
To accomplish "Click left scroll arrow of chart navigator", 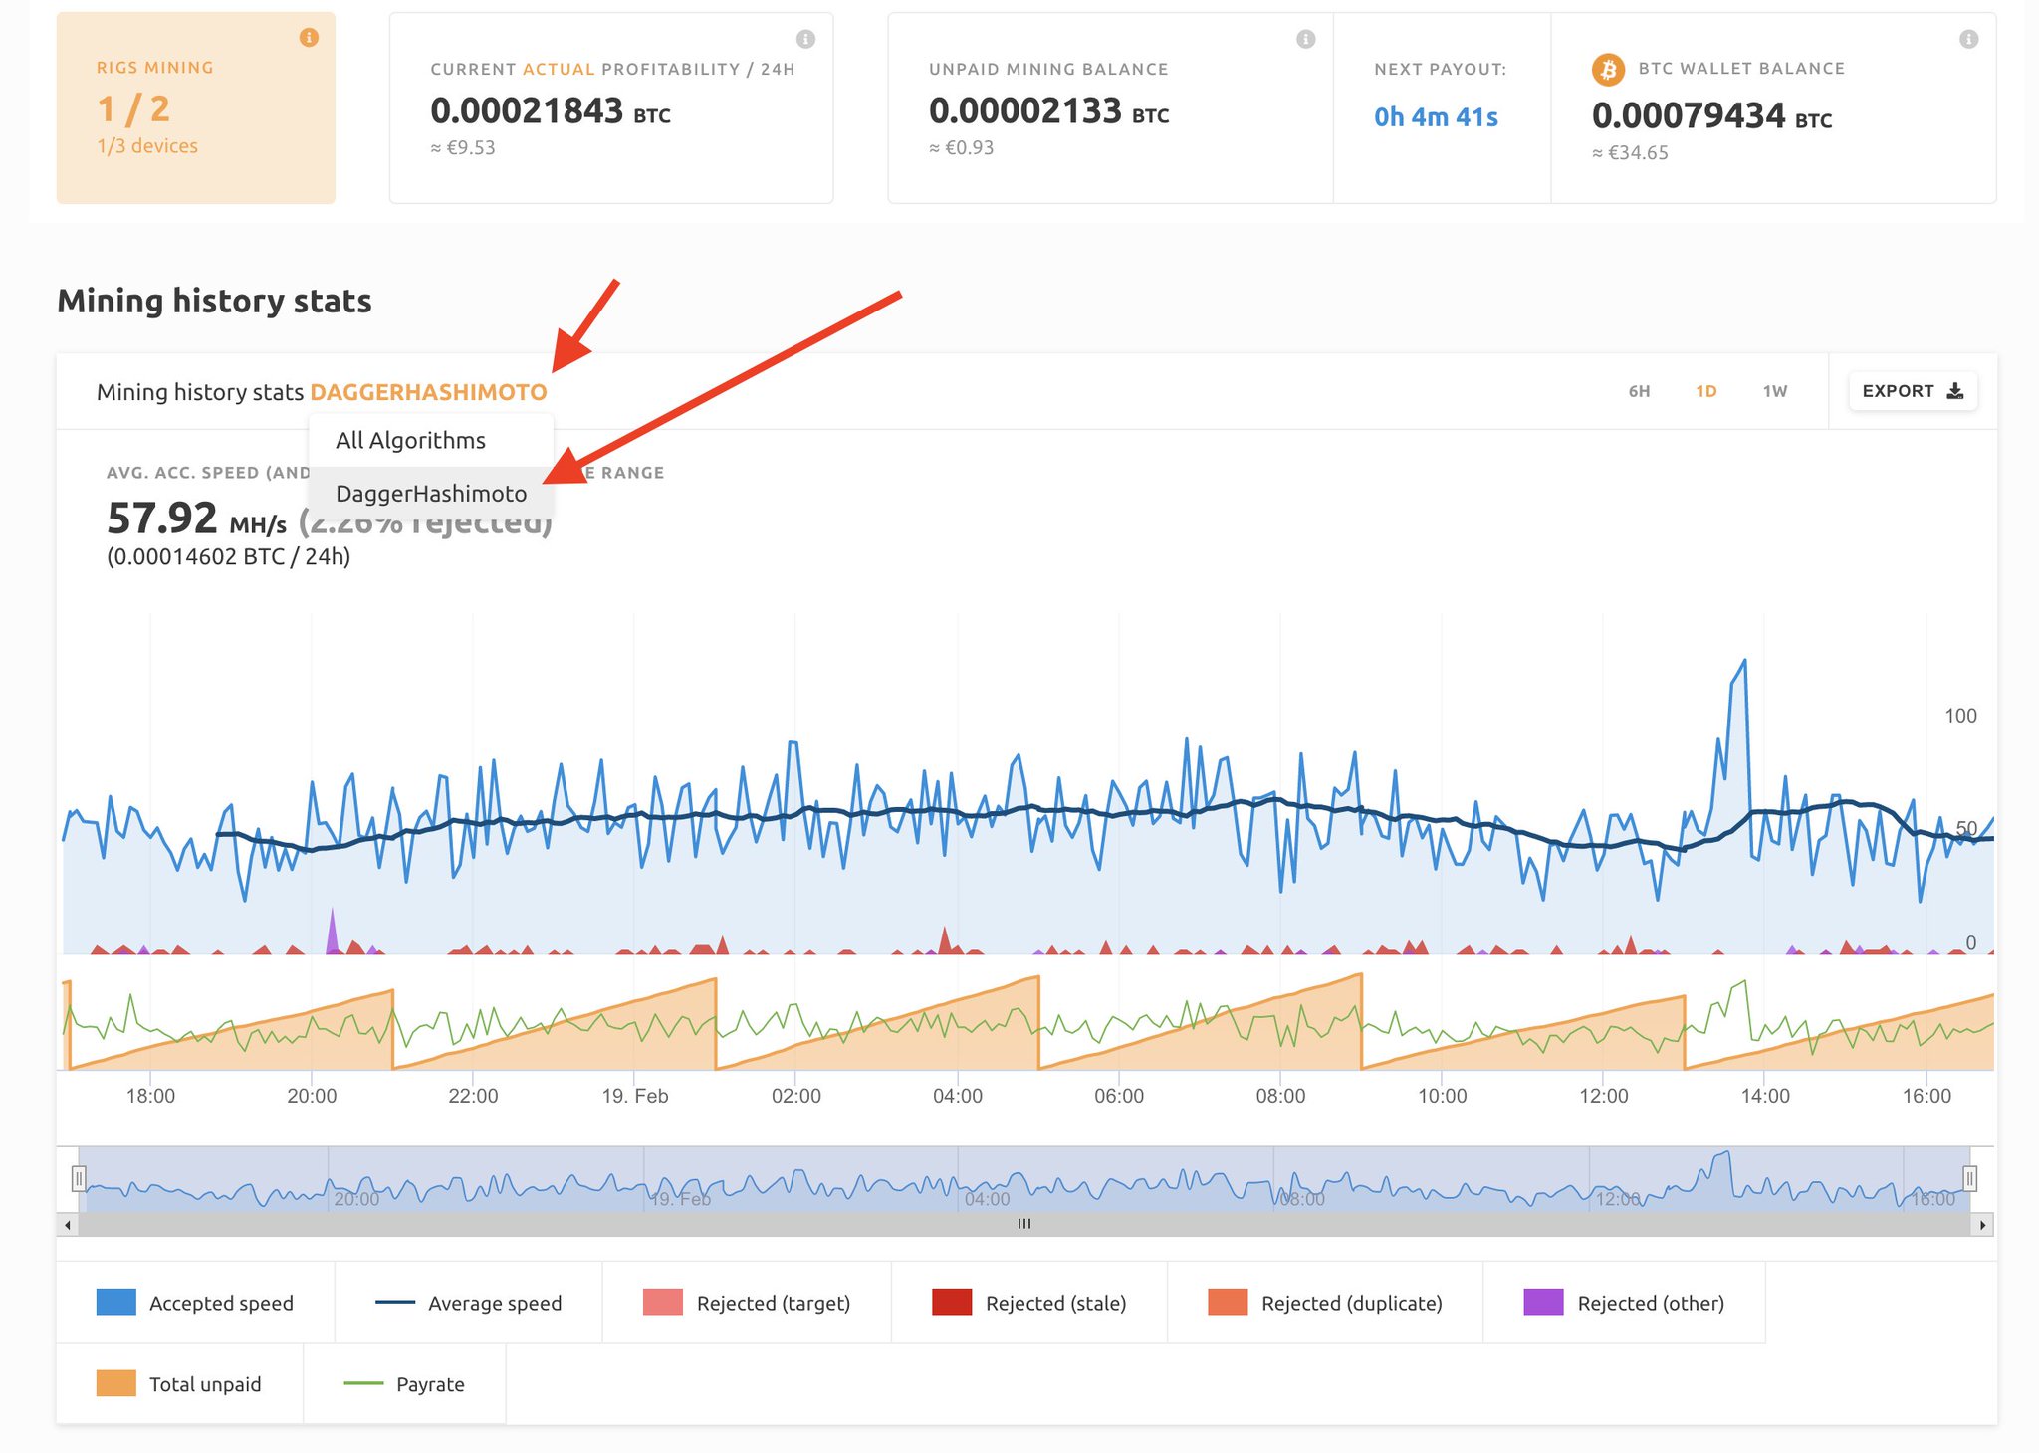I will 67,1225.
